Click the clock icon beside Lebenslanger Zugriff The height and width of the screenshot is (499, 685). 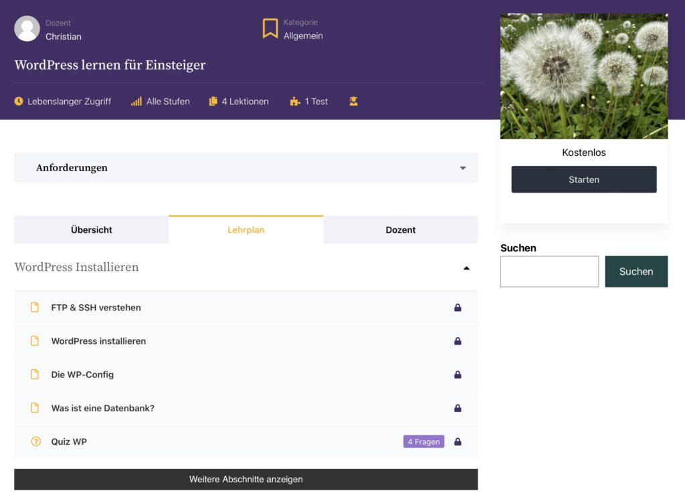click(19, 102)
